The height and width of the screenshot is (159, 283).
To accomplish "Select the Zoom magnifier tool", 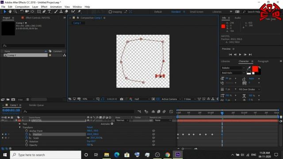I will tap(15, 11).
